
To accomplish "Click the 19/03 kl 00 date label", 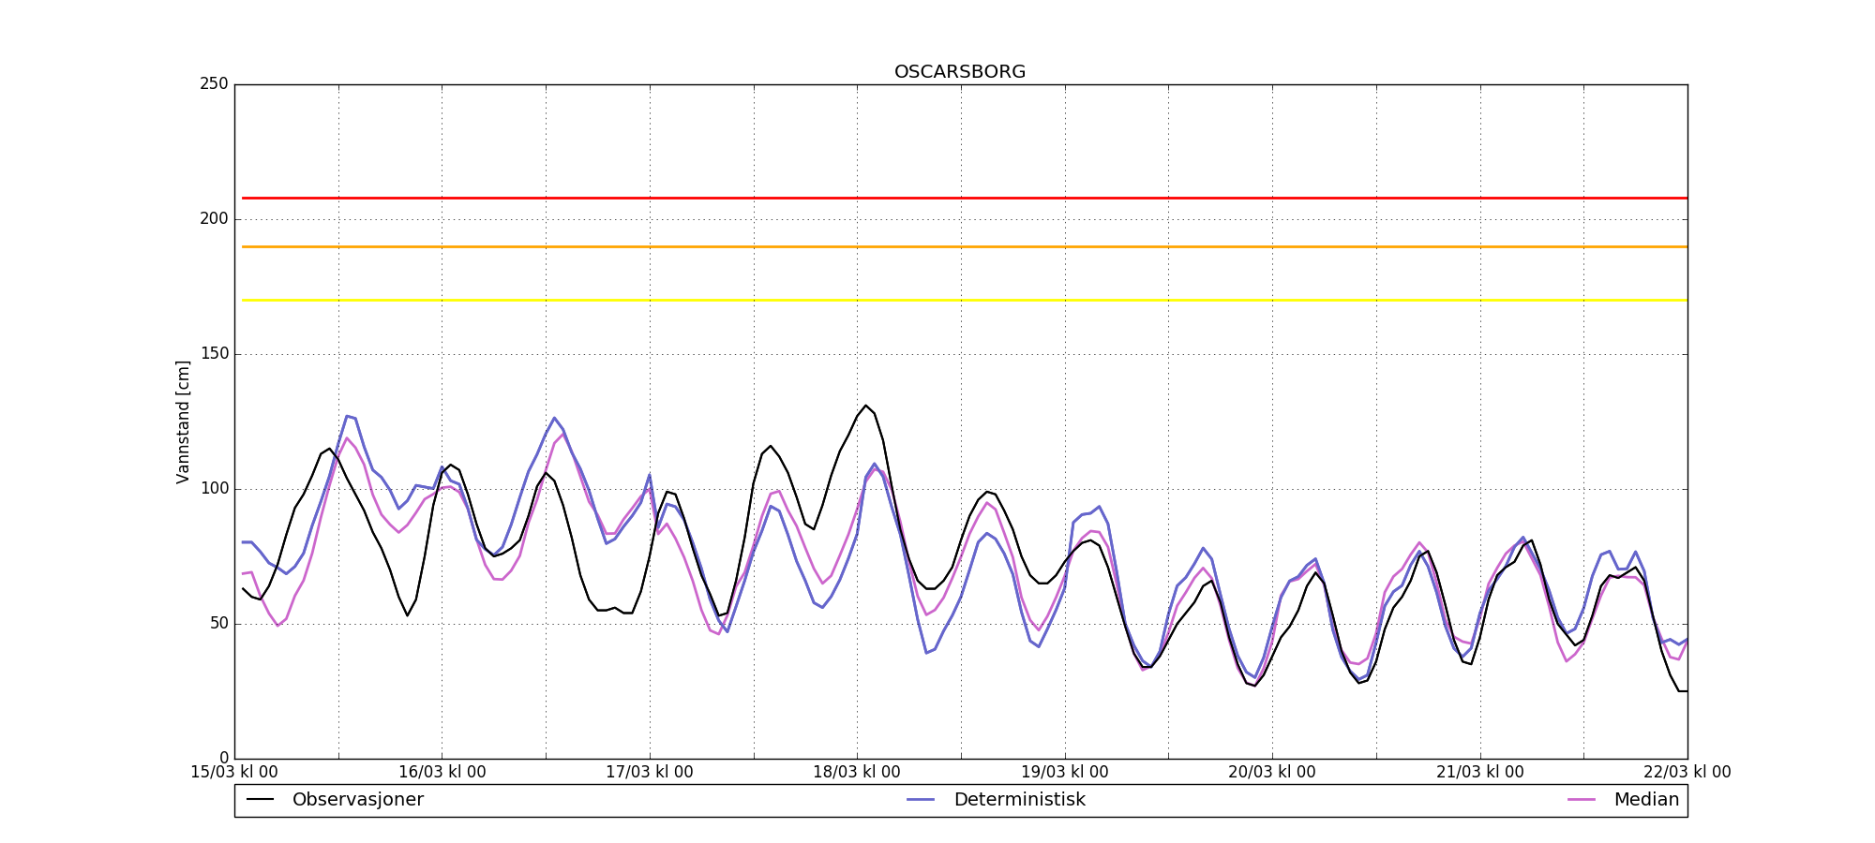I will point(1065,772).
